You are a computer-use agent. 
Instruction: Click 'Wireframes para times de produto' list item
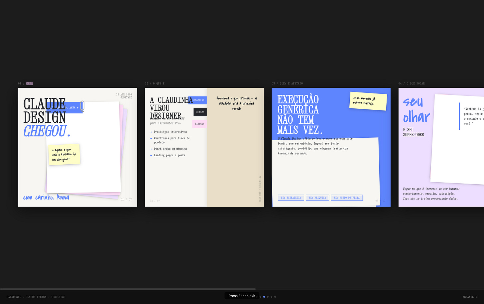click(x=172, y=140)
